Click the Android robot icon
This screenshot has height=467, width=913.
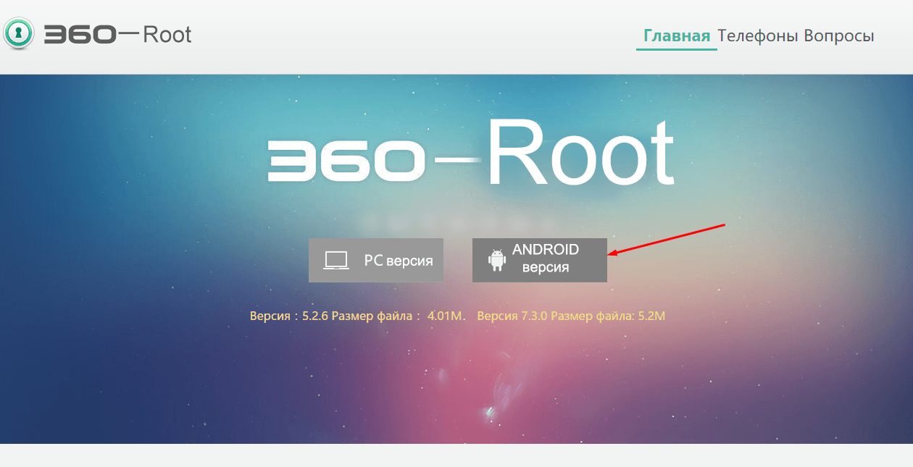497,260
